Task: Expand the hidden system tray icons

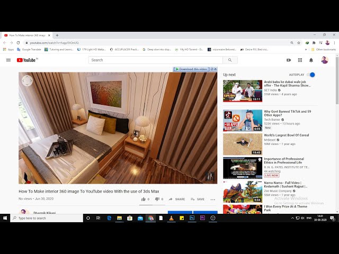Action: click(292, 218)
